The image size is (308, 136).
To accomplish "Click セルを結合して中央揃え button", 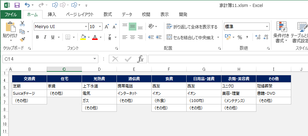I will [190, 37].
